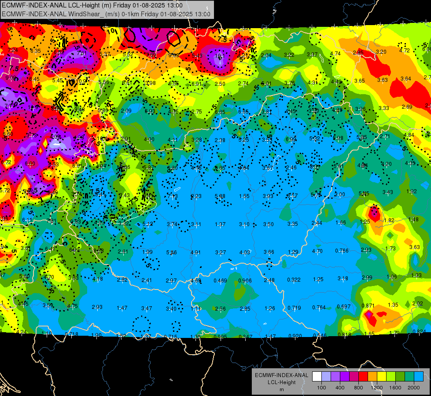
Task: Click the light lavender legend swatch
Action: tap(326, 377)
